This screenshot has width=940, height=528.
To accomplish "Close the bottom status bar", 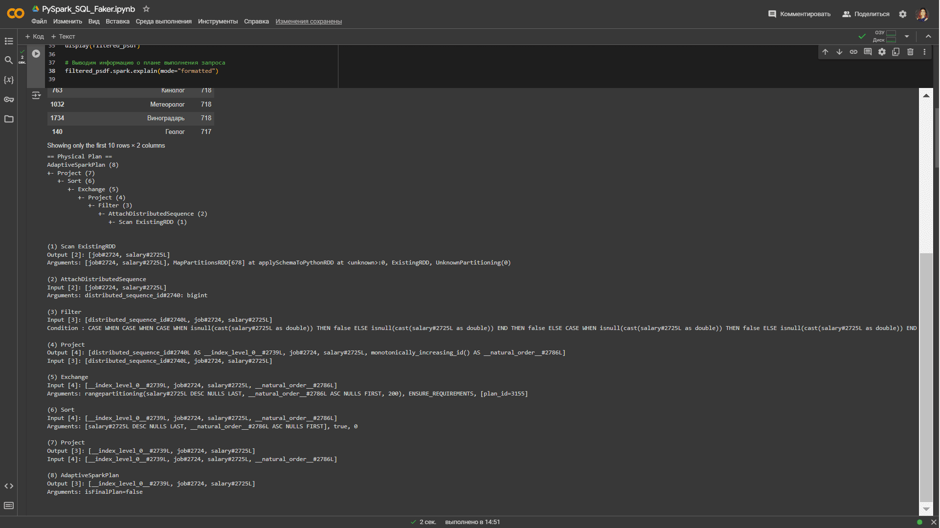I will 934,523.
